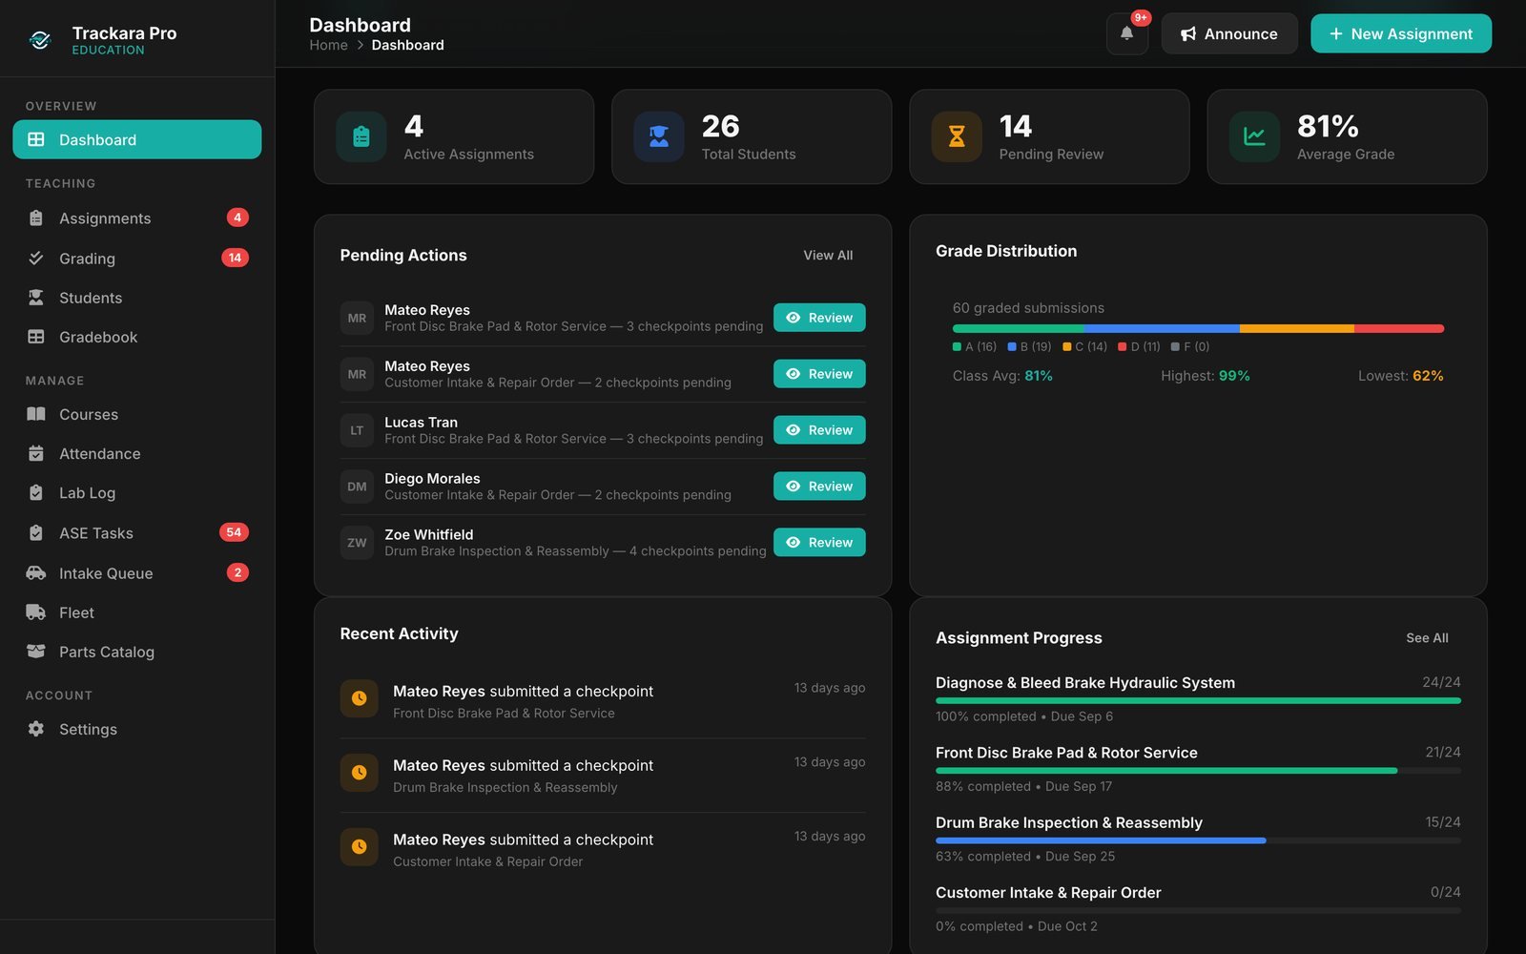Click the Lowest: 62% statistic
Viewport: 1526px width, 954px height.
[1400, 376]
